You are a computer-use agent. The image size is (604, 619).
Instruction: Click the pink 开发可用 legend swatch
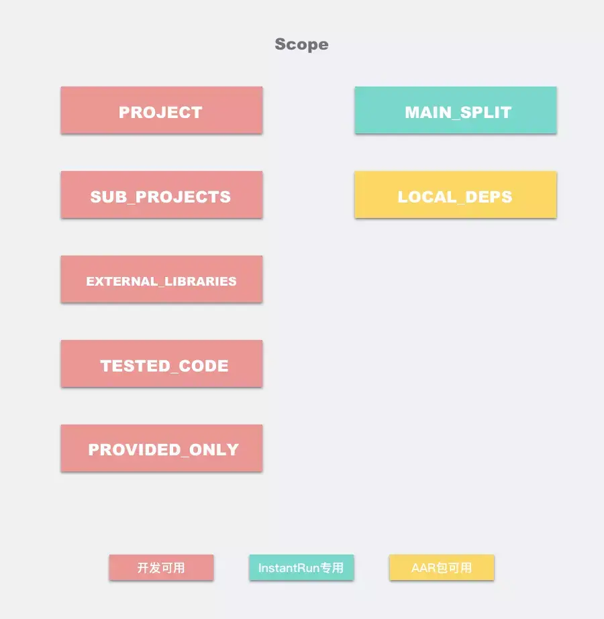click(161, 567)
